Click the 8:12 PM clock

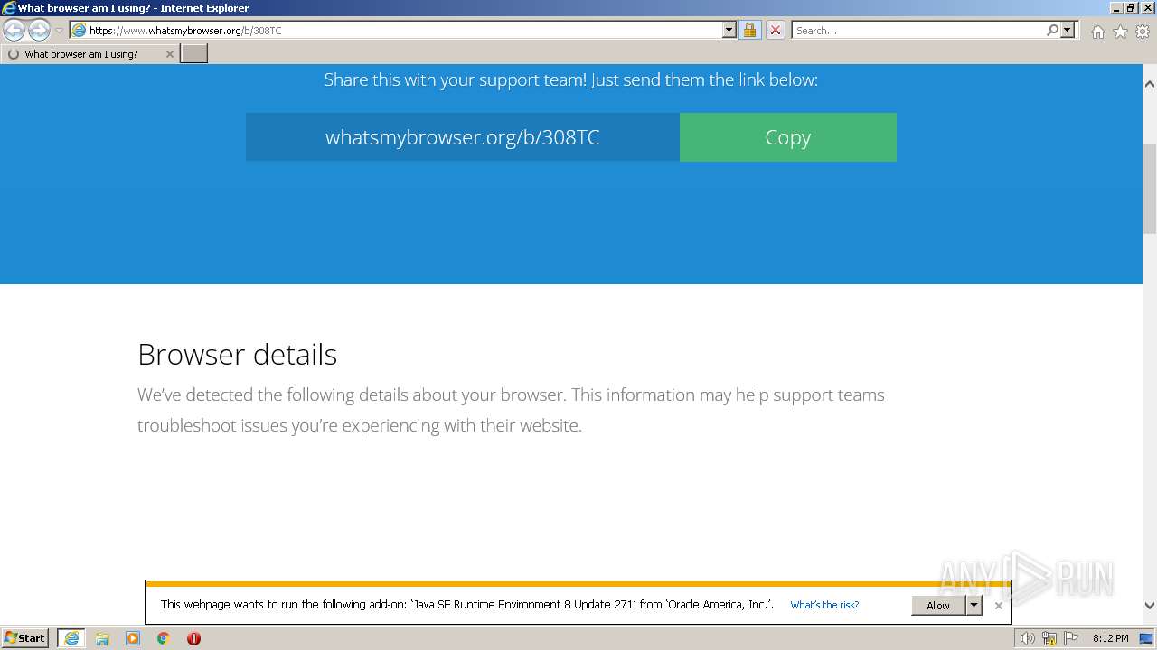tap(1110, 638)
